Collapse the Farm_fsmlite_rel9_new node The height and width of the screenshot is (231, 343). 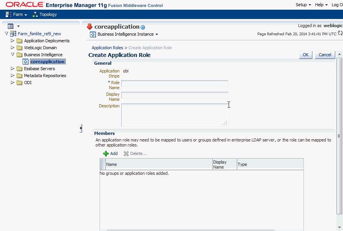[6, 33]
